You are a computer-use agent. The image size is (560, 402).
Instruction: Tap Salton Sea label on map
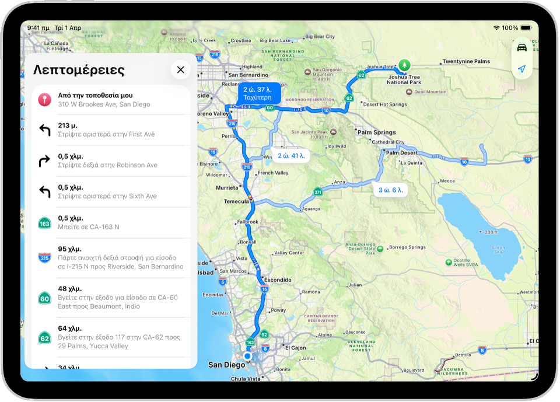pos(498,250)
